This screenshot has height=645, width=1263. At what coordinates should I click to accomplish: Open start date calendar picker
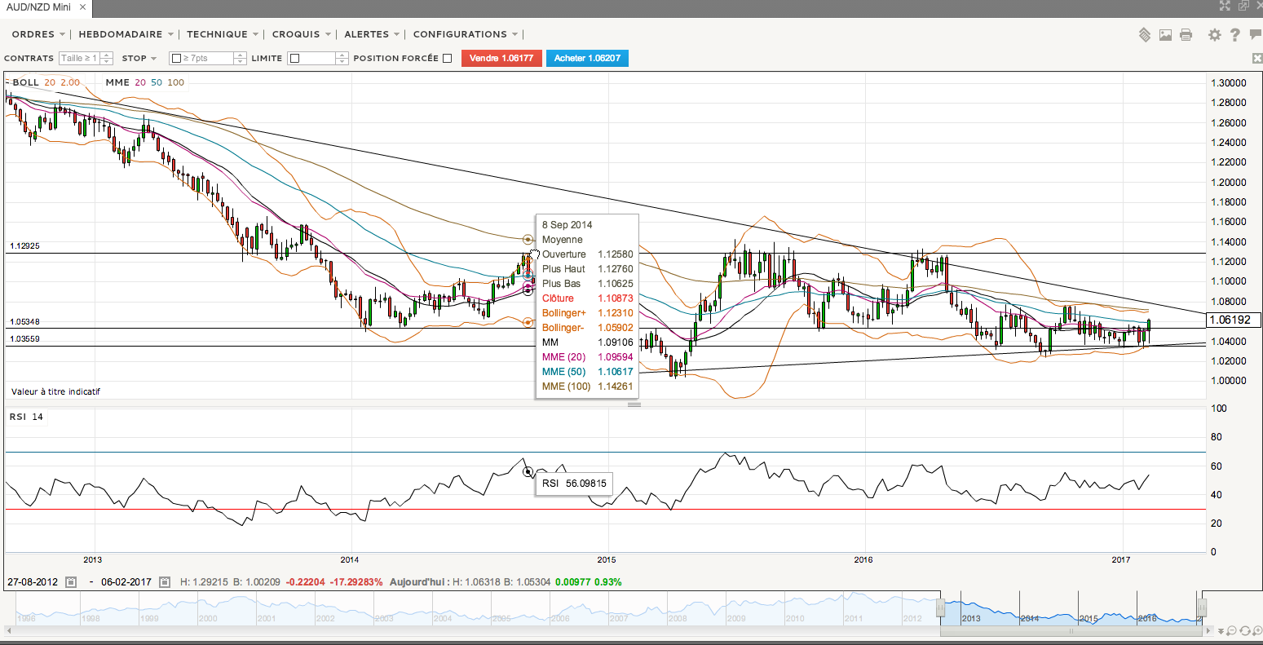(71, 582)
